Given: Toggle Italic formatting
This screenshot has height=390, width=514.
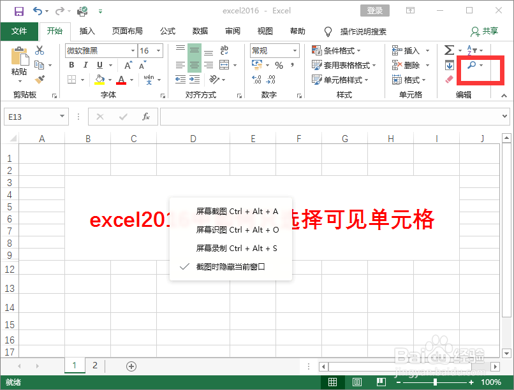Looking at the screenshot, I should pyautogui.click(x=85, y=65).
